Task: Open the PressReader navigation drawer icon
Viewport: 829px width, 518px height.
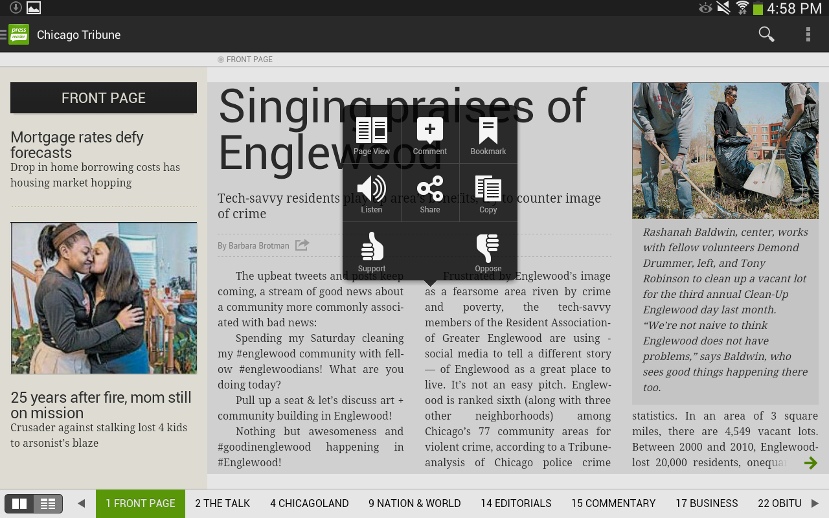Action: click(x=16, y=34)
